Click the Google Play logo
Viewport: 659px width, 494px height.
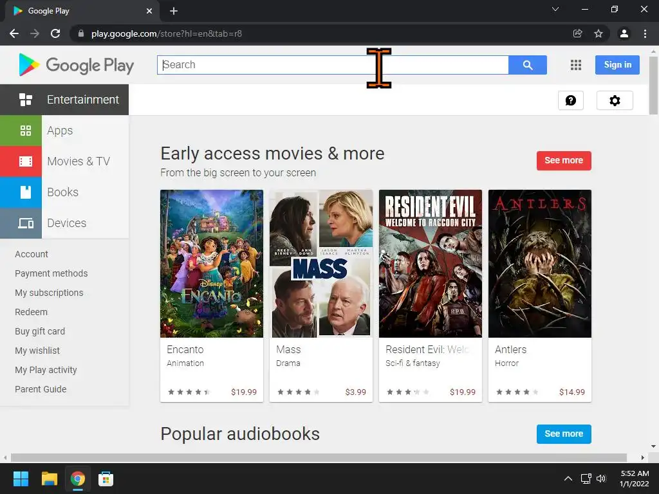(x=76, y=65)
